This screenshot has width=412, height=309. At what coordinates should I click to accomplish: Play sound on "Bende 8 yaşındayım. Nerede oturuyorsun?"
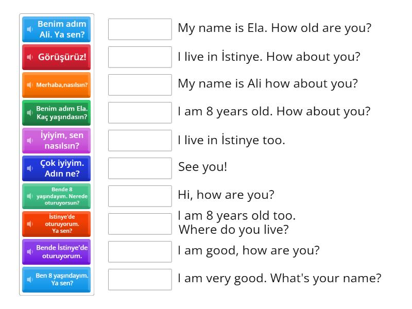pyautogui.click(x=30, y=196)
